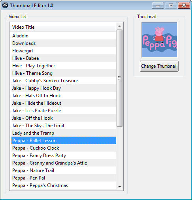Close the Thumbnail Editor window
The image size is (192, 200).
[184, 6]
